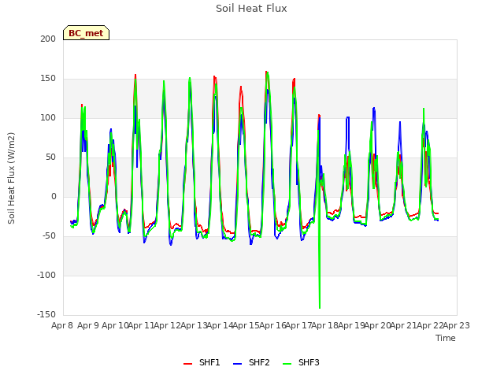The width and height of the screenshot is (504, 378).
Task: Toggle the SHF1 series in the legend
Action: [x=202, y=362]
